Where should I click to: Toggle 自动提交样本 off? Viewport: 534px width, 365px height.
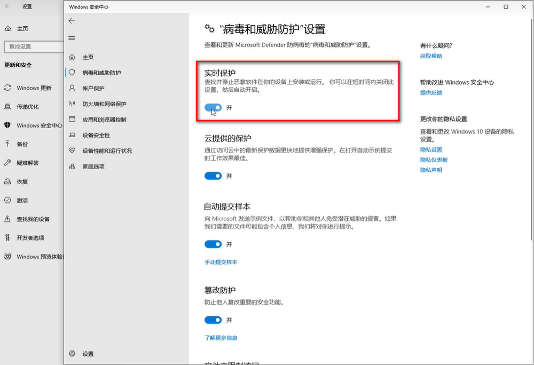coord(213,244)
